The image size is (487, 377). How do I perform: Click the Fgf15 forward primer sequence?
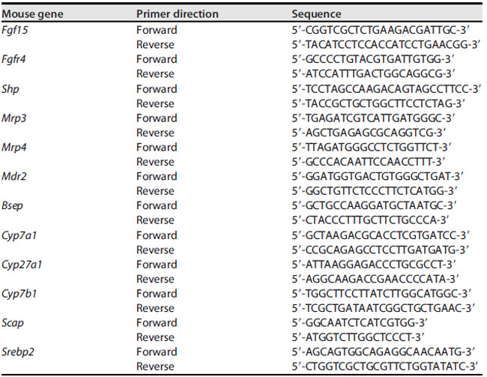[381, 30]
